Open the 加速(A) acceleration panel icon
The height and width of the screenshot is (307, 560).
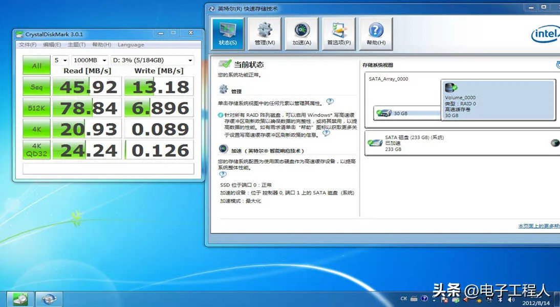pos(301,32)
